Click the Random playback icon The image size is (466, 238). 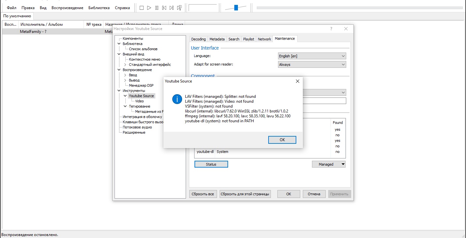(179, 8)
